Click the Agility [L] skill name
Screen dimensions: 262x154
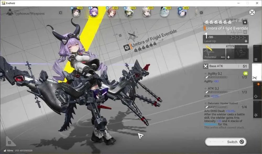pyautogui.click(x=215, y=73)
